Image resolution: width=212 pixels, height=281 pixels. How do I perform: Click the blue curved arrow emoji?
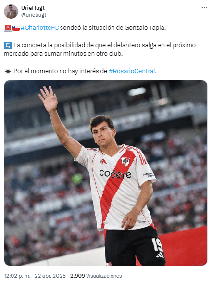pos(8,45)
